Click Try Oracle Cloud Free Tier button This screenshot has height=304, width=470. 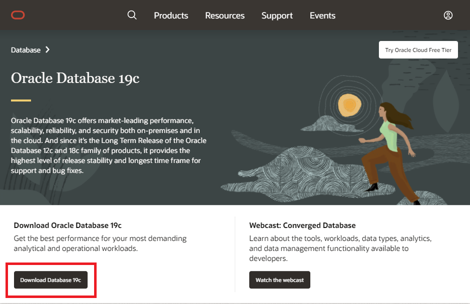coord(418,50)
